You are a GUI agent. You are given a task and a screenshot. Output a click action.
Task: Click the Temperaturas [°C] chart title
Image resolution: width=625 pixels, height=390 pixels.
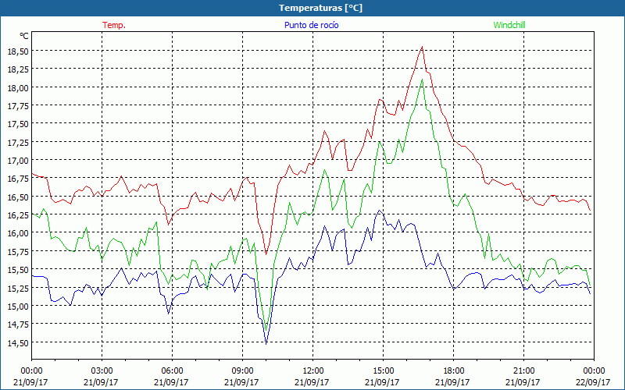320,8
